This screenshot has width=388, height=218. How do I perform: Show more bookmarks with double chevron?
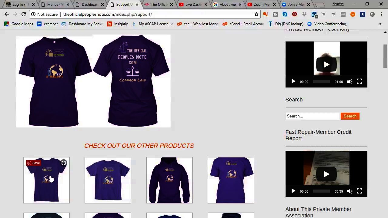[x=380, y=24]
